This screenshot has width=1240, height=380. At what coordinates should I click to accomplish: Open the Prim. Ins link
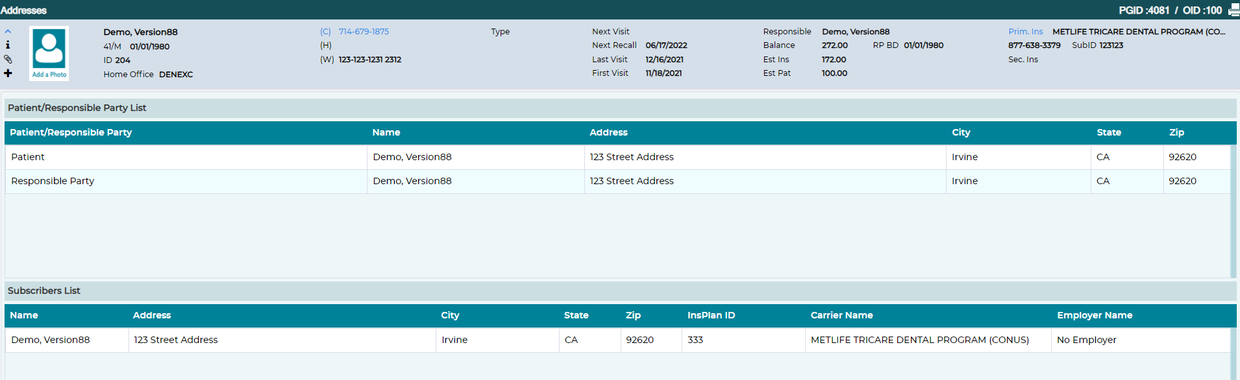tap(1026, 31)
